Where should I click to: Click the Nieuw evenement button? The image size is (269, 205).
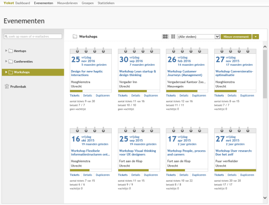(x=236, y=37)
